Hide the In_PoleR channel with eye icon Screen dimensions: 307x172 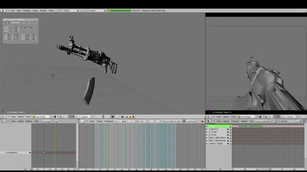228,132
